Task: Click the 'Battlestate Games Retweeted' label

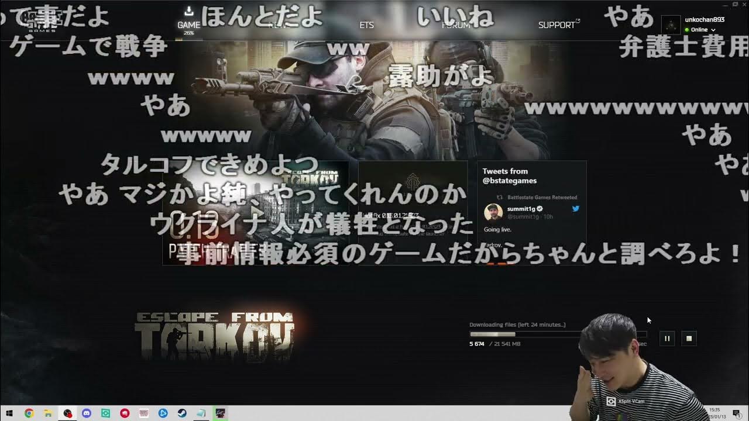Action: tap(542, 198)
